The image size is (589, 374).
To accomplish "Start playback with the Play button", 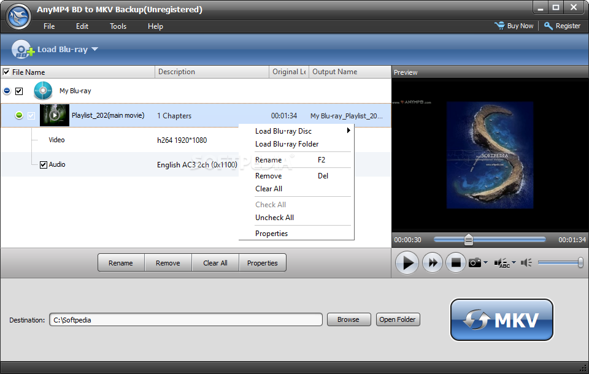I will coord(407,262).
